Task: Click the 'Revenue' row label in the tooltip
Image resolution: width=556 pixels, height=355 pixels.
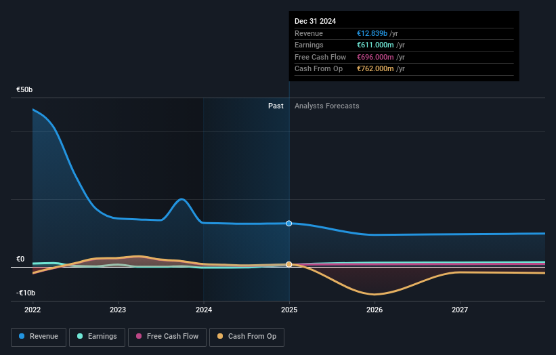Action: coord(309,33)
